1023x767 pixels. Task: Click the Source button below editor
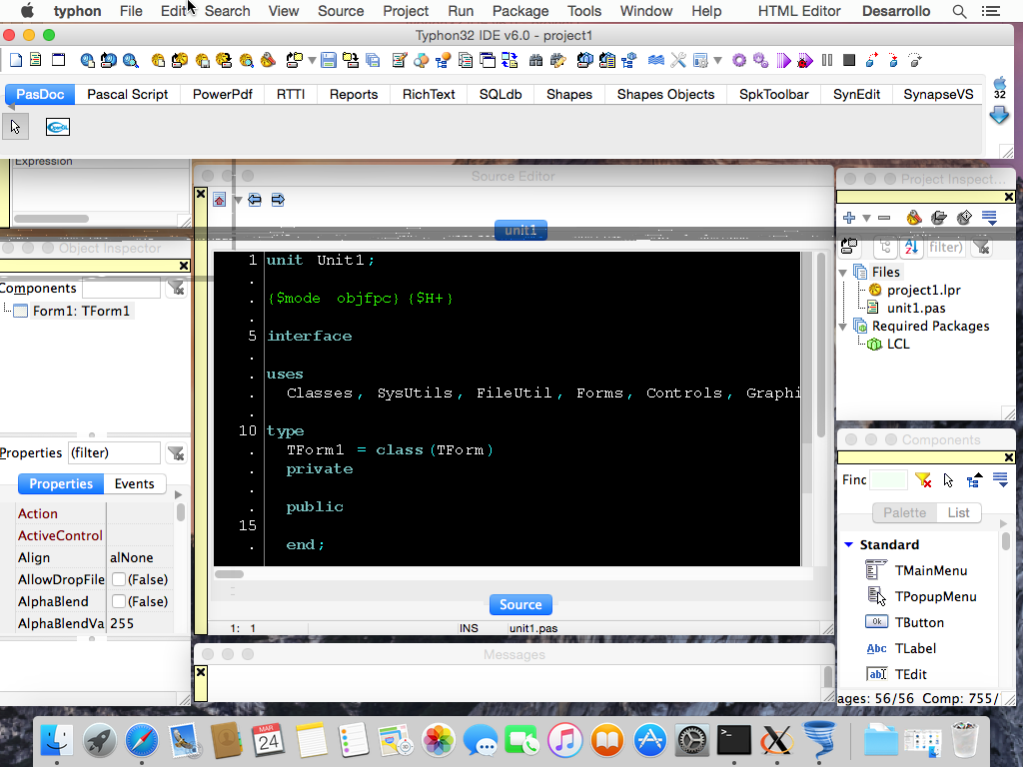point(520,604)
